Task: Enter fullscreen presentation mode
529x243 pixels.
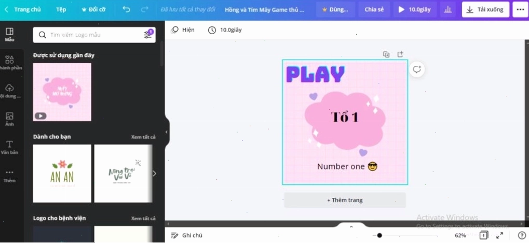Action: tap(499, 235)
